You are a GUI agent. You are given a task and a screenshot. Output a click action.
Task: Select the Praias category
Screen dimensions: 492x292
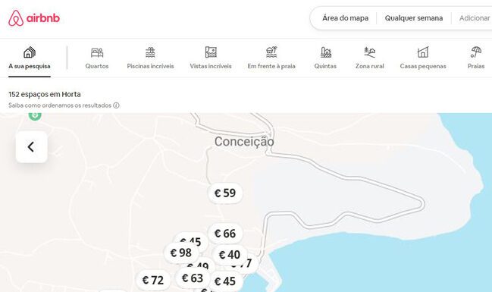[x=476, y=58]
